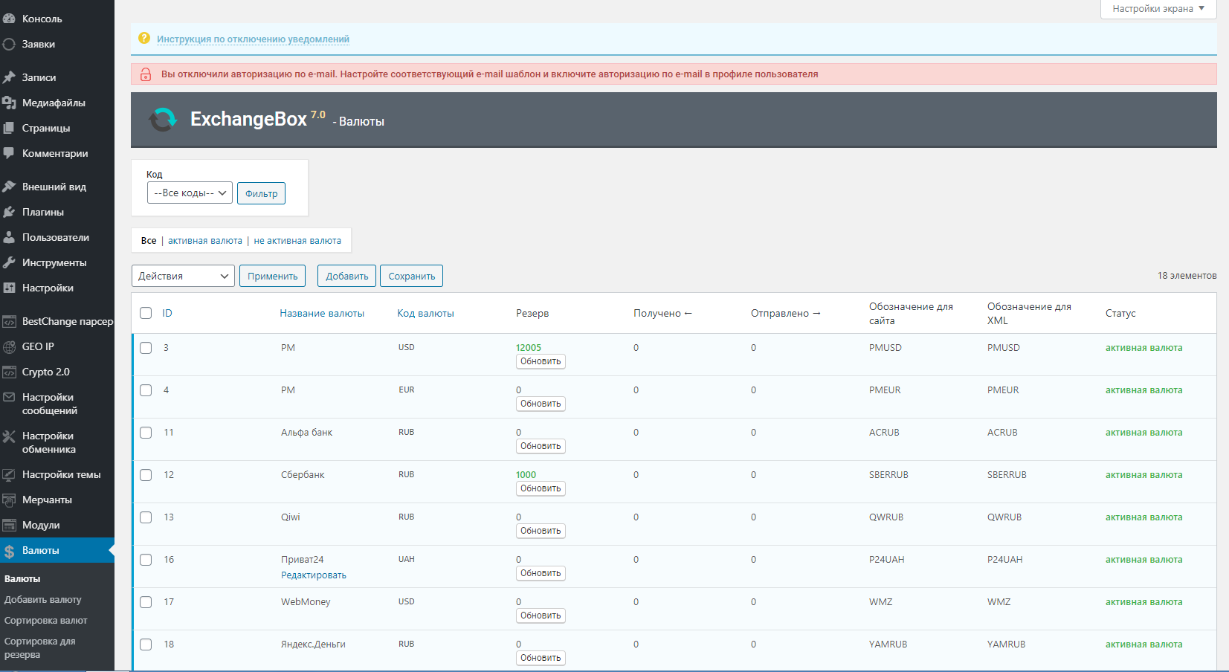Open the notification disabling instructions link
This screenshot has width=1229, height=672.
[x=253, y=39]
